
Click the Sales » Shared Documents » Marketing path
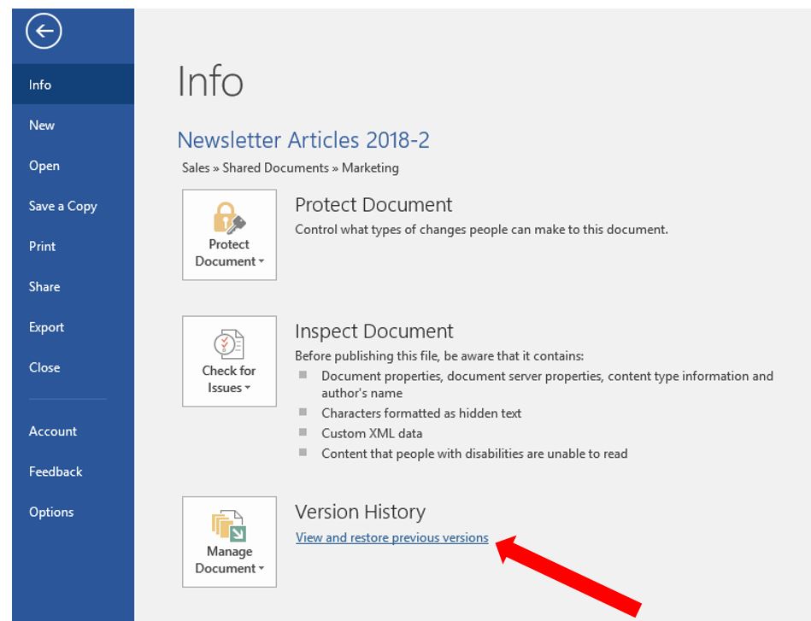291,168
